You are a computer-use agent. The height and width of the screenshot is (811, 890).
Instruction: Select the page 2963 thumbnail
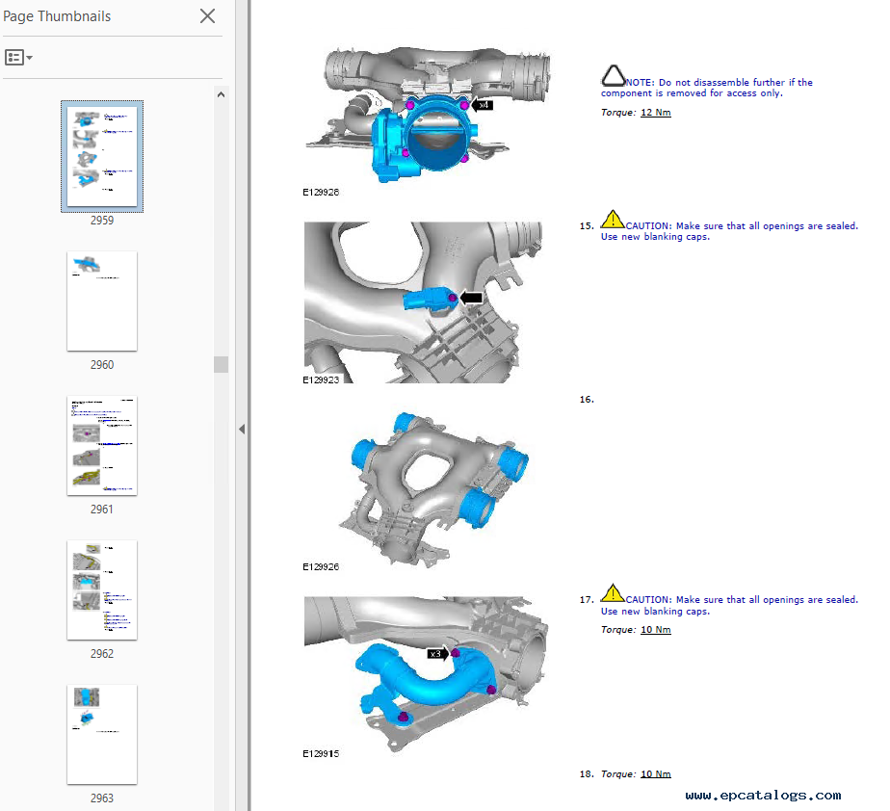[102, 734]
